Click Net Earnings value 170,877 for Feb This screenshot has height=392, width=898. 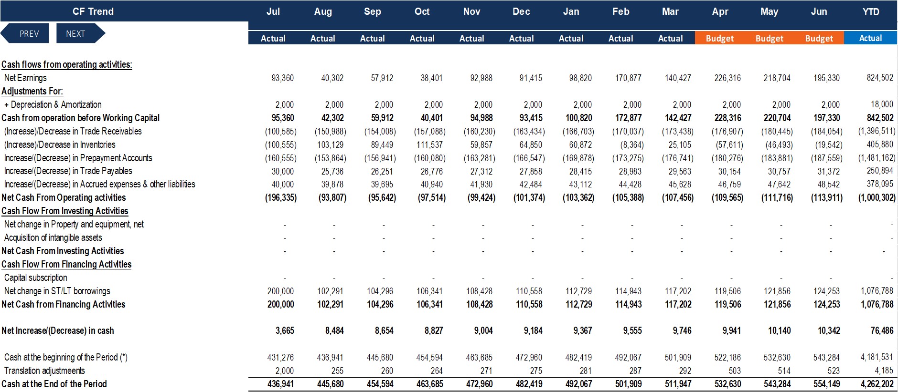click(628, 78)
